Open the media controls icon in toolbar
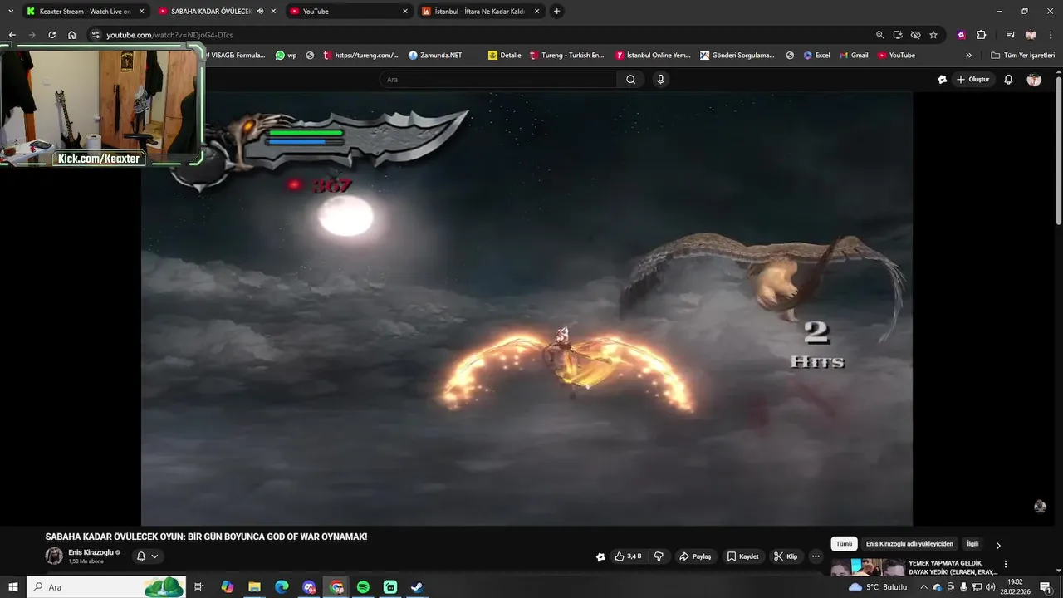 tap(1011, 35)
